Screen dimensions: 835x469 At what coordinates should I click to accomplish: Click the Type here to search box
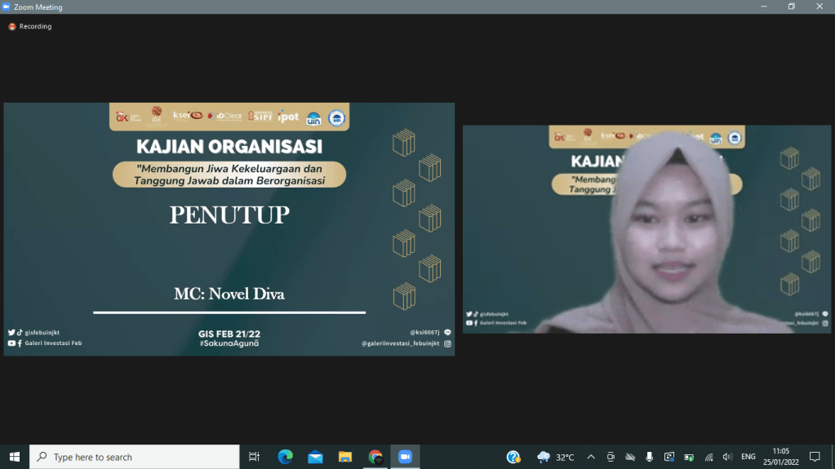pos(135,457)
